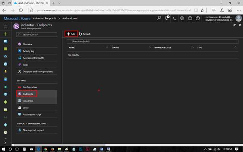Open Access control (IAM)
This screenshot has height=152, width=243.
pyautogui.click(x=37, y=58)
